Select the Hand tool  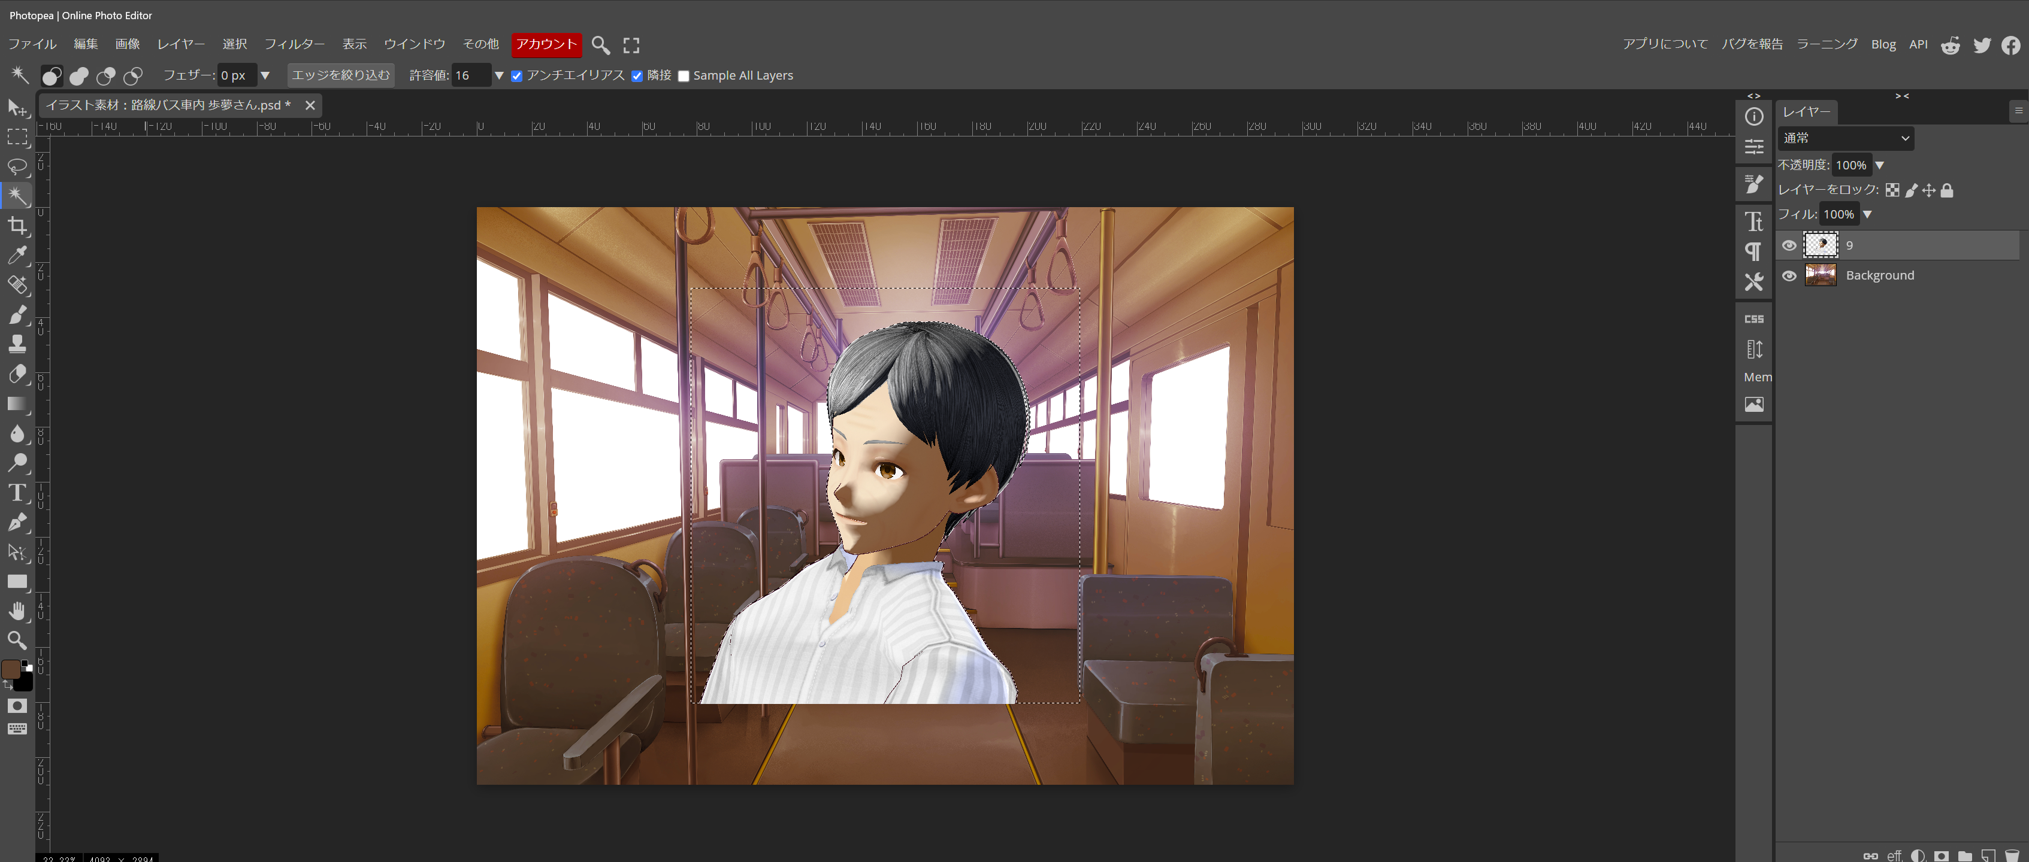point(17,611)
